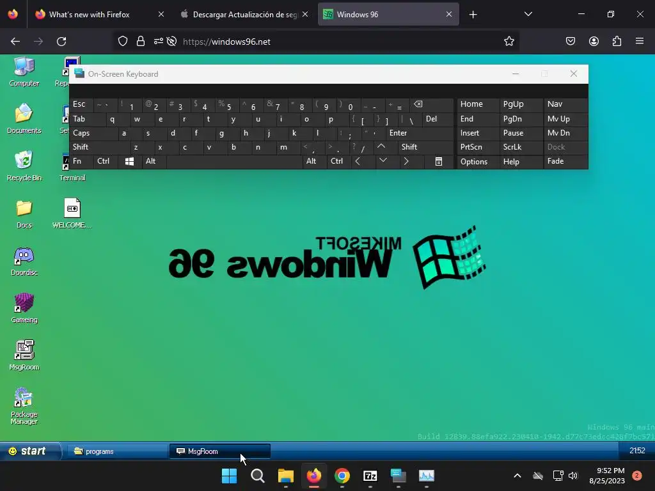Screen dimensions: 655x491
Task: Toggle the Nav keyboard mode
Action: coord(565,104)
